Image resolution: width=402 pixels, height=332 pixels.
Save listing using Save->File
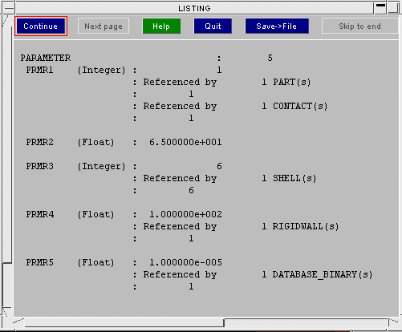(277, 26)
